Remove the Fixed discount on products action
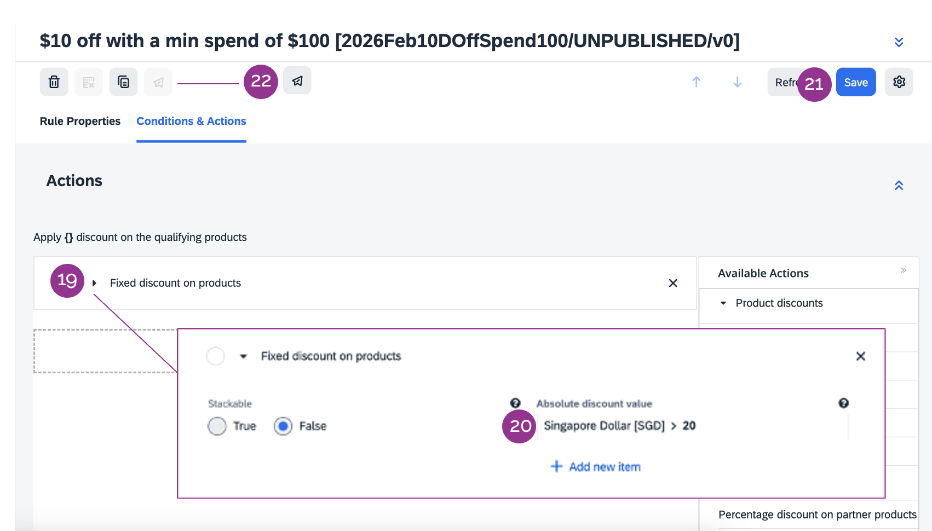 (673, 283)
